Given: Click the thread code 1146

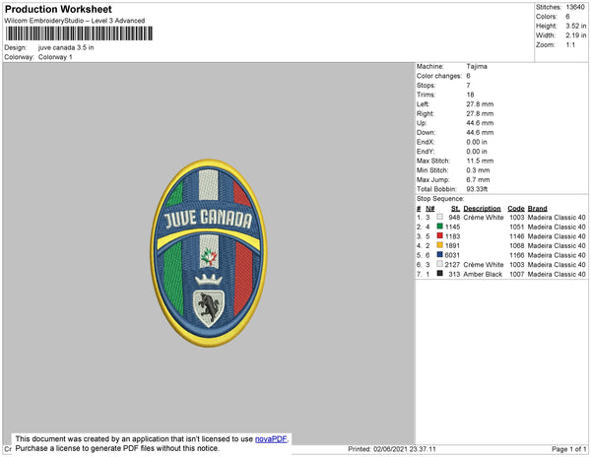Looking at the screenshot, I should 517,236.
